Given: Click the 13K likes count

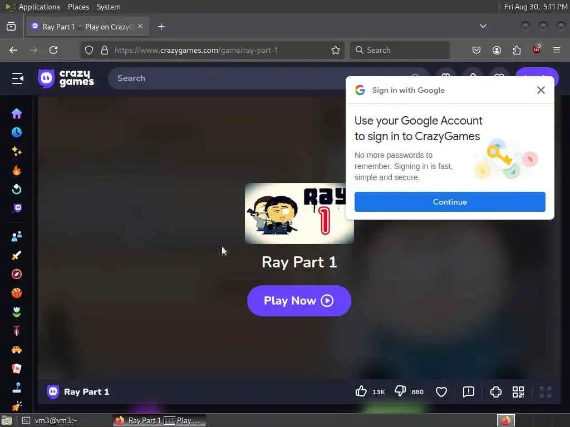Looking at the screenshot, I should (379, 392).
